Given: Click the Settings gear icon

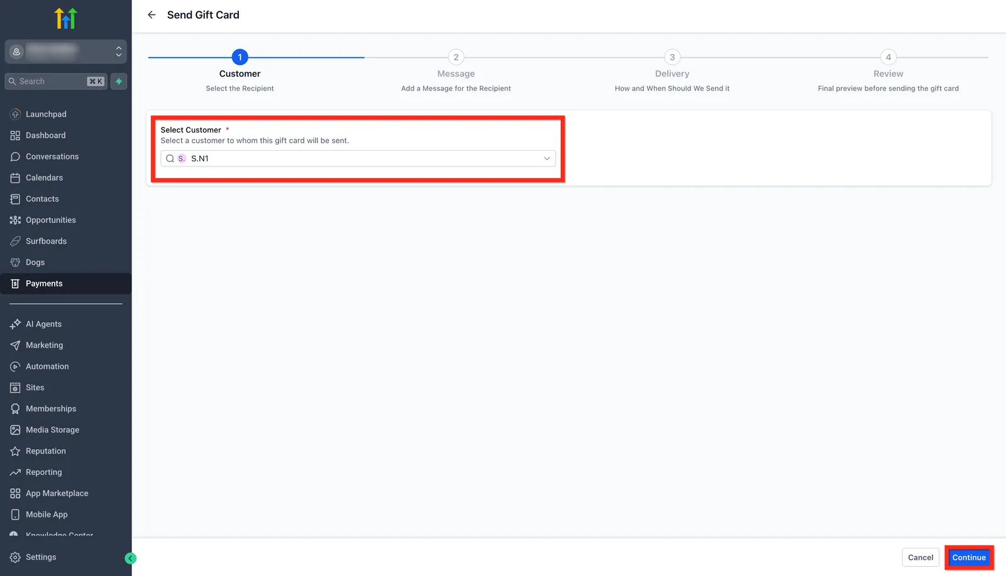Looking at the screenshot, I should (x=15, y=557).
